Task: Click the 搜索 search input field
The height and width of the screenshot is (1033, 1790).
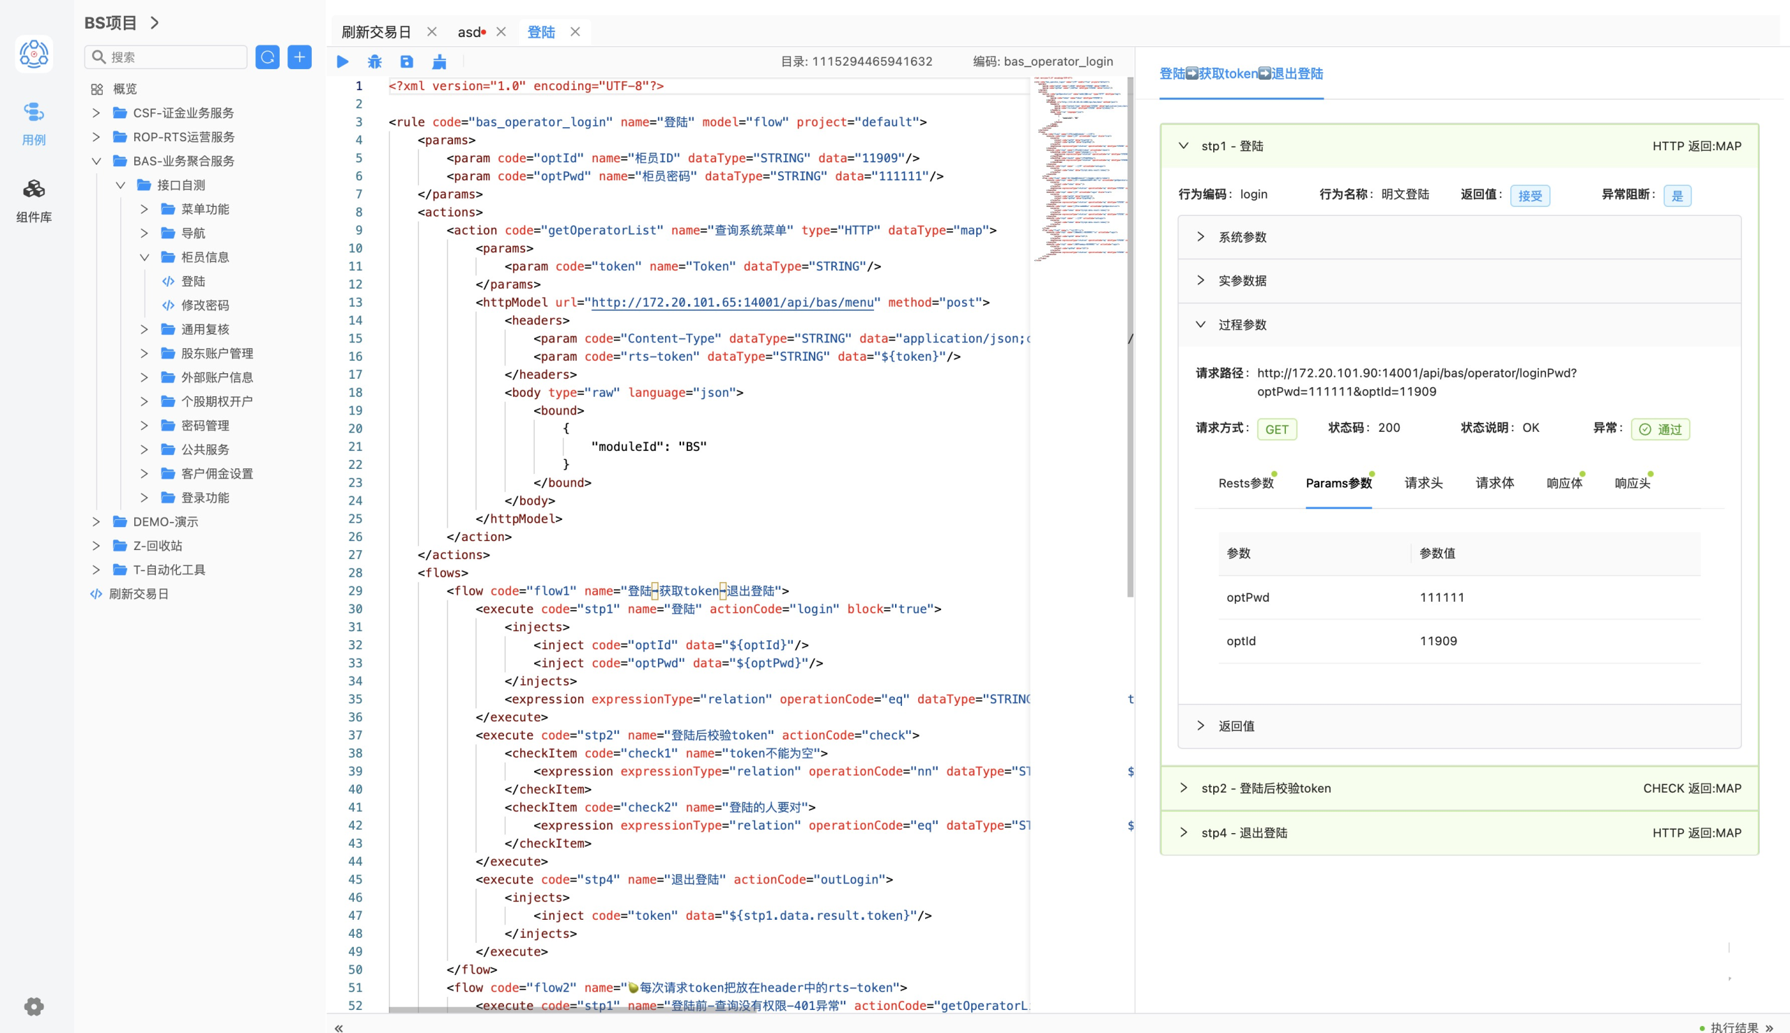Action: tap(174, 57)
